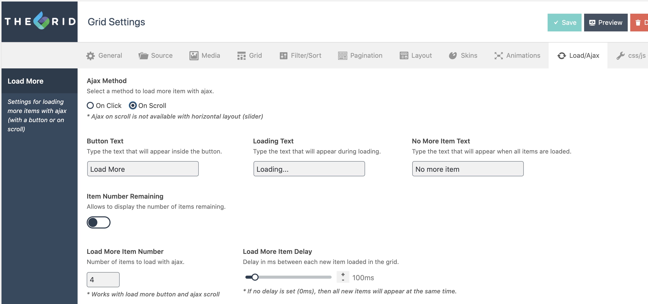This screenshot has width=648, height=304.
Task: Select the Layout tab
Action: (416, 56)
